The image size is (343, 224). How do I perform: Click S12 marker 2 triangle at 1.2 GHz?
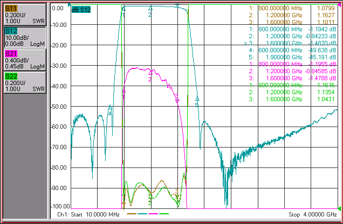[150, 8]
